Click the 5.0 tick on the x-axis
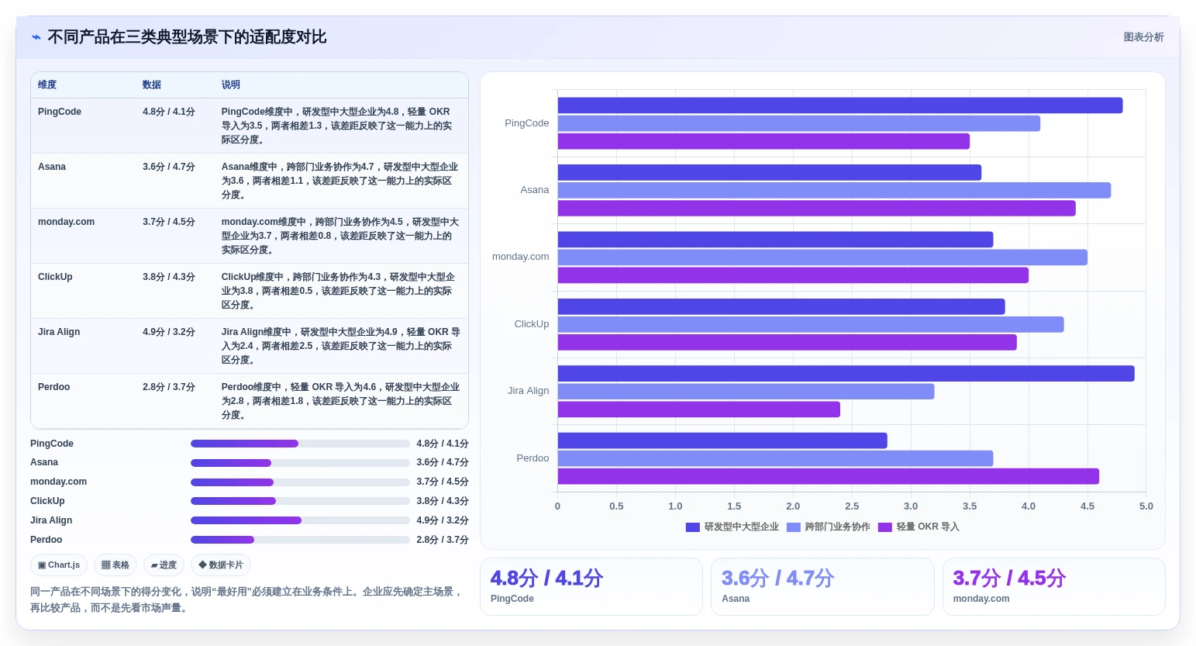The image size is (1196, 646). 1146,506
